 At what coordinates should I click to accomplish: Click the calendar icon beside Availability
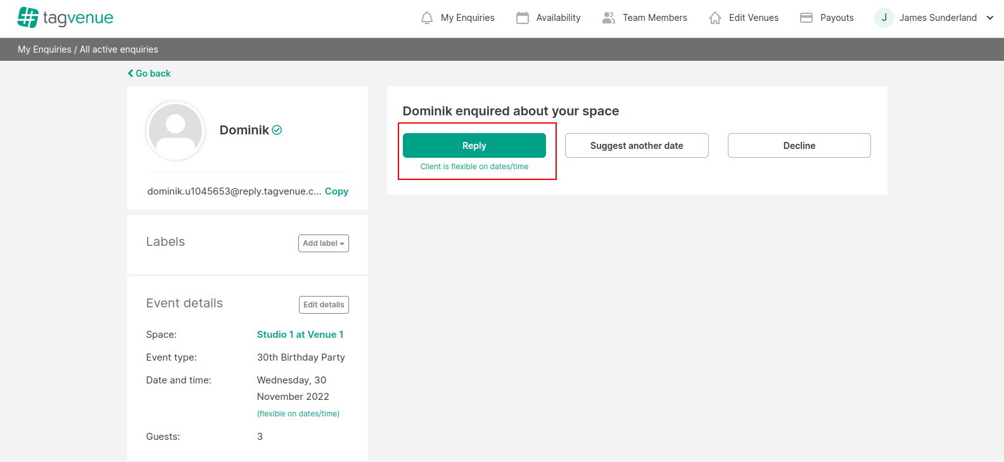pos(523,18)
